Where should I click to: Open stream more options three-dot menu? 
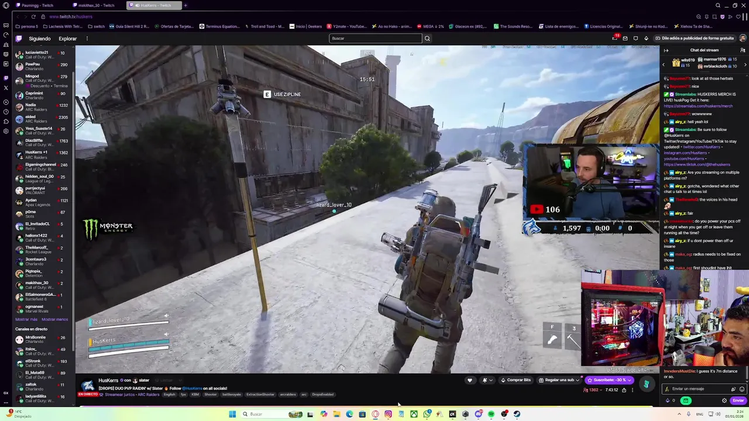[632, 390]
